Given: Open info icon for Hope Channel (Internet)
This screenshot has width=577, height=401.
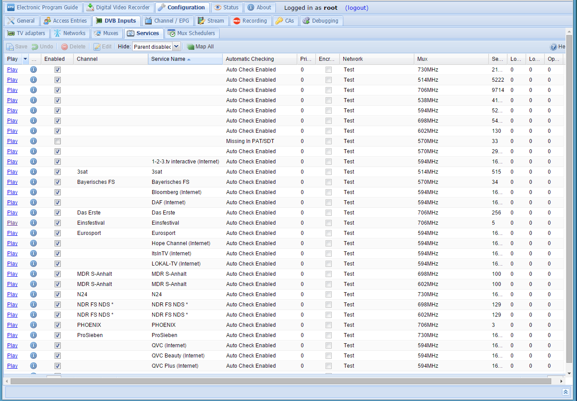Looking at the screenshot, I should click(x=33, y=243).
